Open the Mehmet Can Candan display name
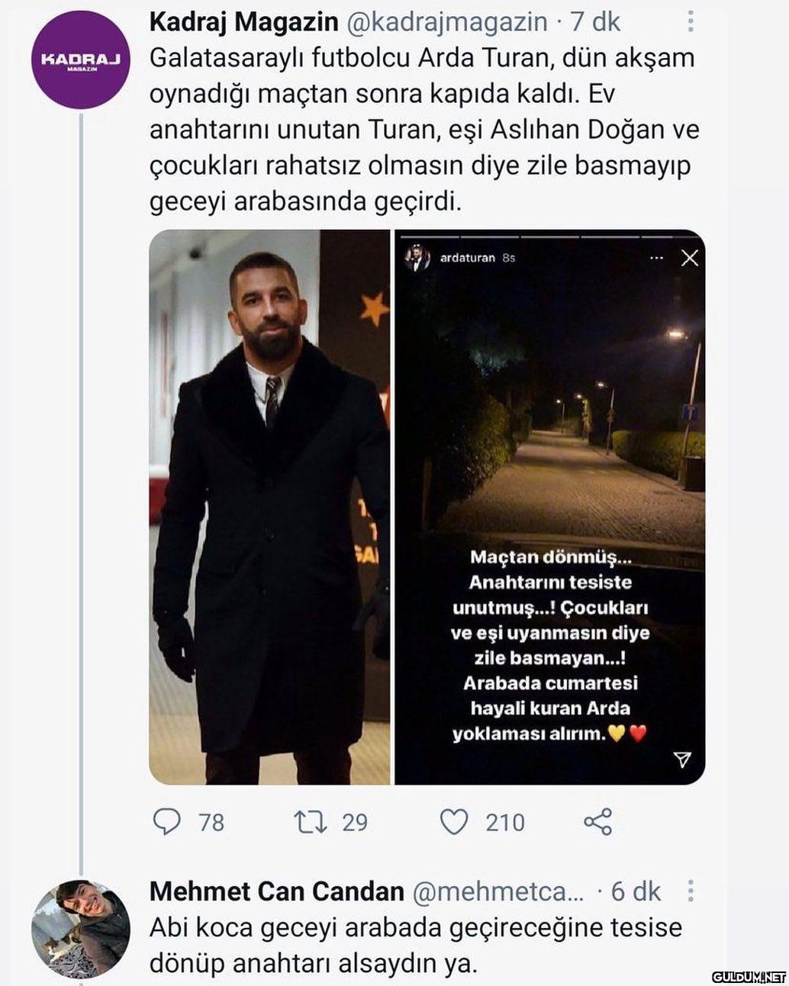This screenshot has width=789, height=986. [x=277, y=891]
